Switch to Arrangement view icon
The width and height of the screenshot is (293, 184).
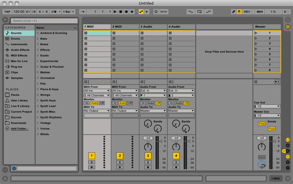[x=288, y=19]
